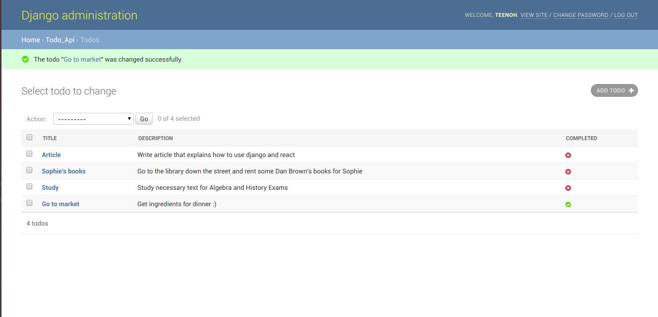Click the red incomplete icon for Study

tap(568, 187)
